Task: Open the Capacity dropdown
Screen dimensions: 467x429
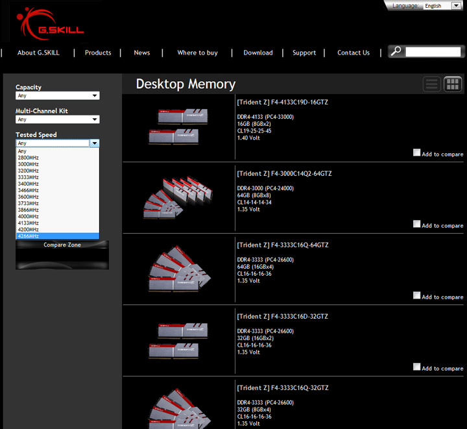Action: pyautogui.click(x=58, y=95)
